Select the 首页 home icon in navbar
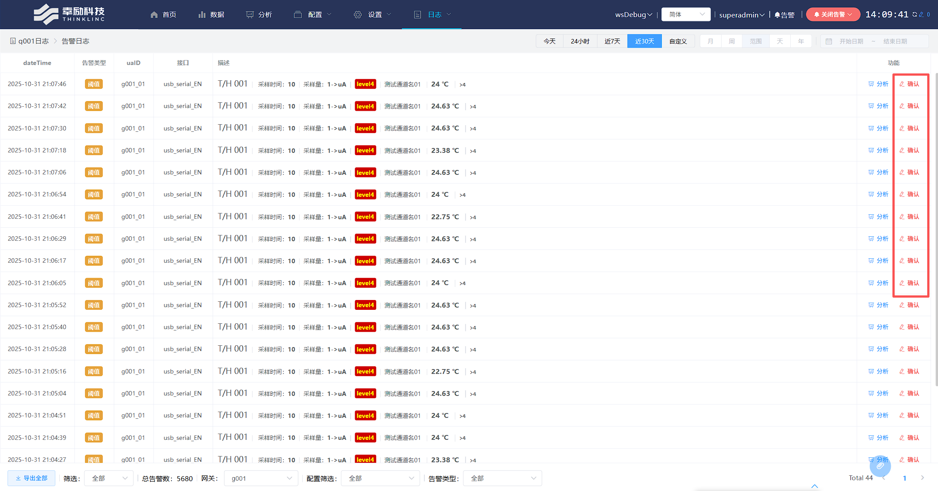The image size is (938, 491). (155, 14)
